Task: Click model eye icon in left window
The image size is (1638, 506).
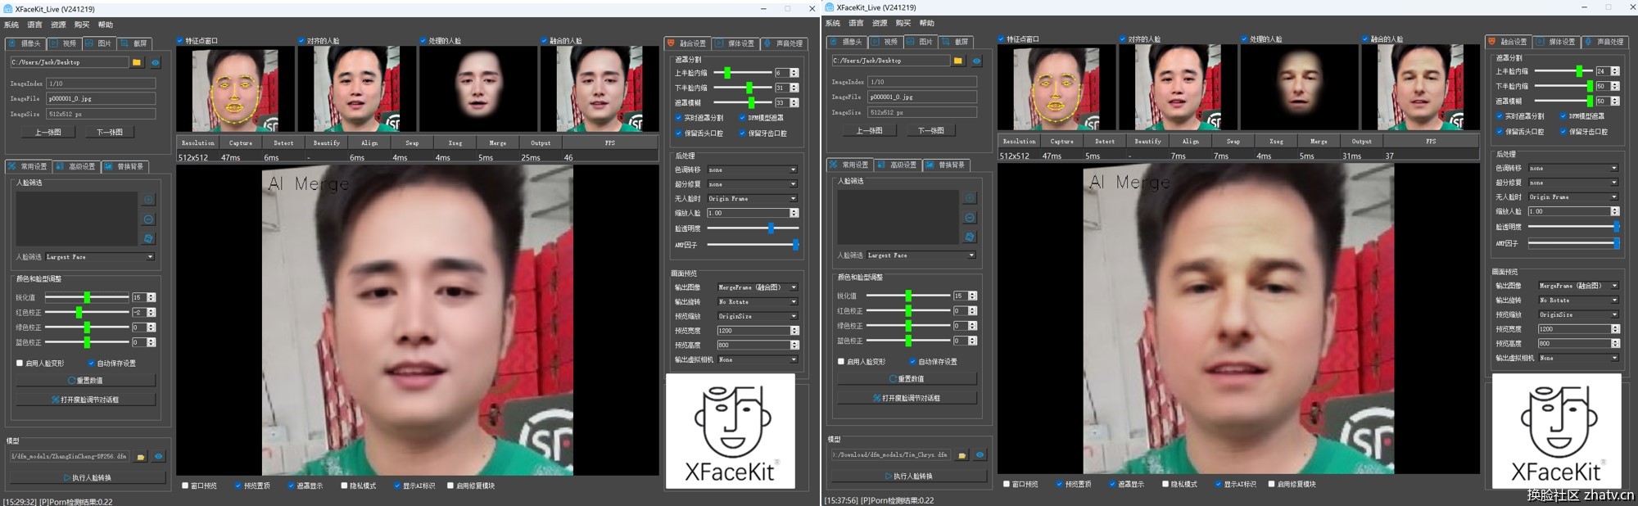Action: [158, 457]
